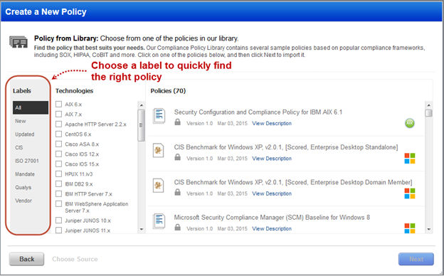
Task: Select CIS Benchmark Windows XP Enterprise Desktop Standalone title
Action: click(286, 147)
